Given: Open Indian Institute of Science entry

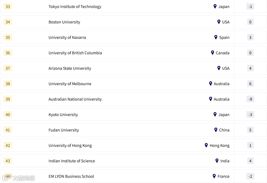Looking at the screenshot, I should [x=71, y=161].
